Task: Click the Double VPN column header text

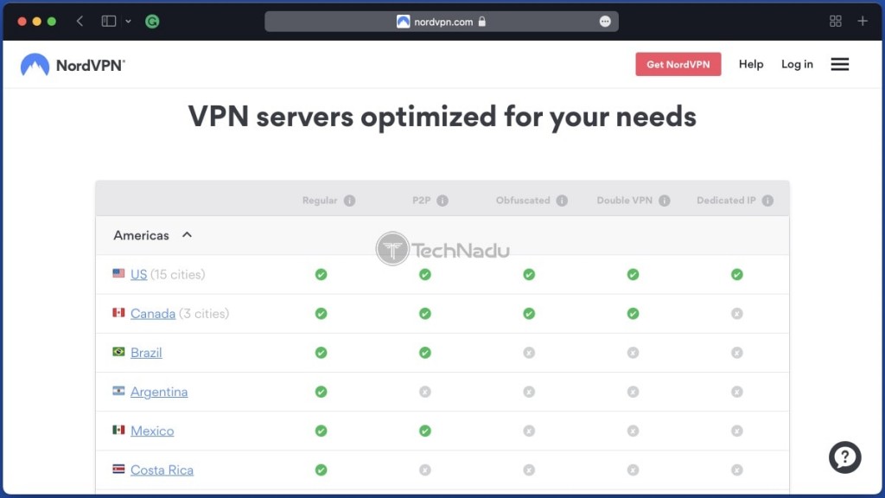Action: (624, 201)
